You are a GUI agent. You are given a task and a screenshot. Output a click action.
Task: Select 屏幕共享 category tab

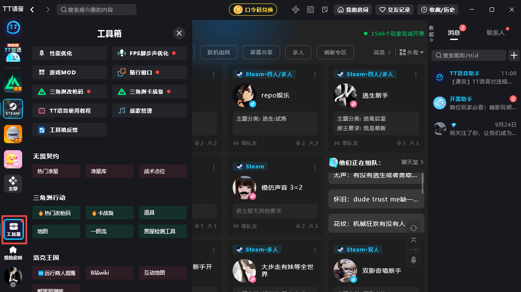coord(261,52)
